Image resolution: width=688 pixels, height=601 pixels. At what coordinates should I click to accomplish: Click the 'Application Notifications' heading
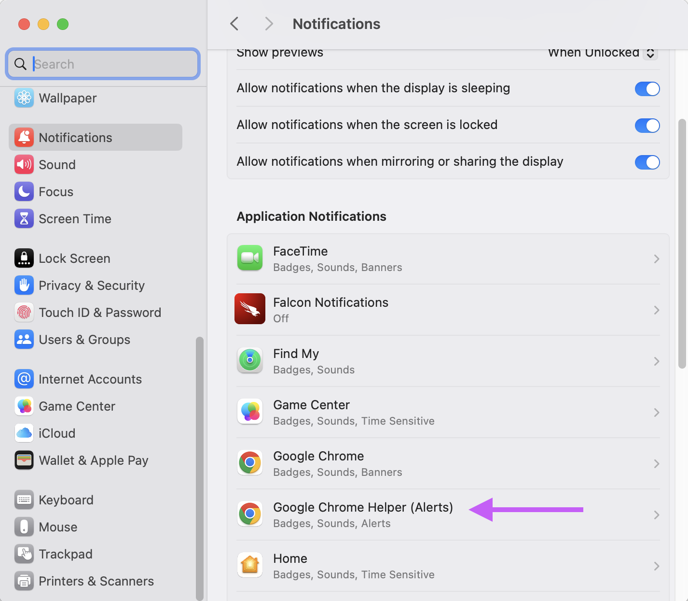pyautogui.click(x=311, y=216)
